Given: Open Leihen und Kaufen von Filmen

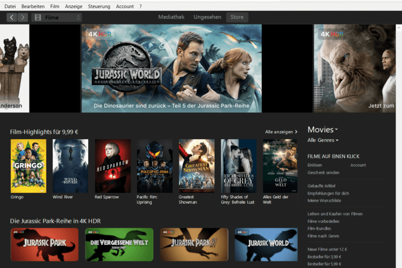Looking at the screenshot, I should click(x=335, y=214).
